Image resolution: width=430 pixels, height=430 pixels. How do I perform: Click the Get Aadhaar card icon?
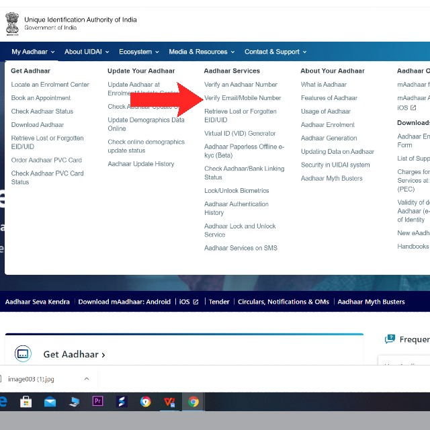(23, 354)
